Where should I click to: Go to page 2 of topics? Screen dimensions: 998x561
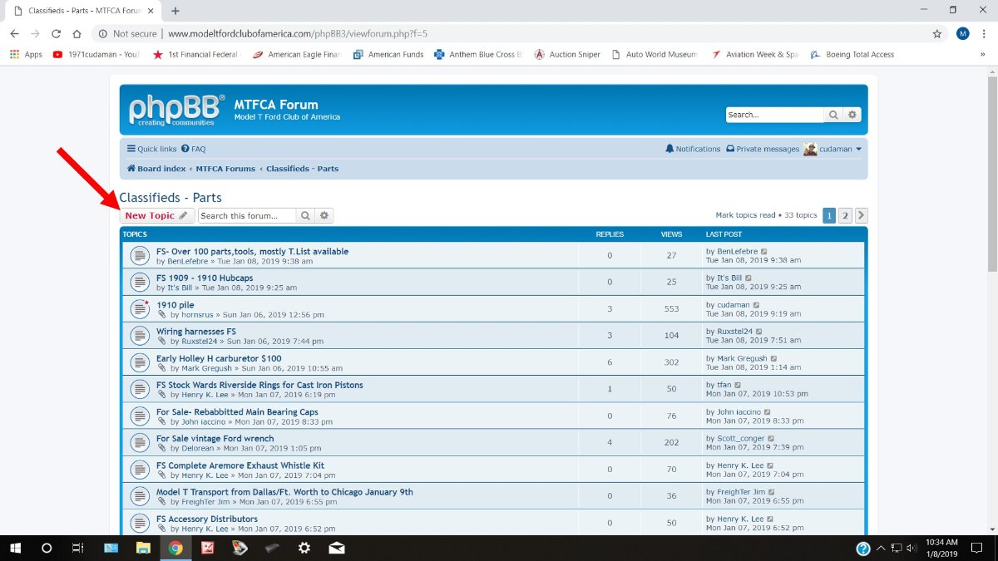point(845,216)
